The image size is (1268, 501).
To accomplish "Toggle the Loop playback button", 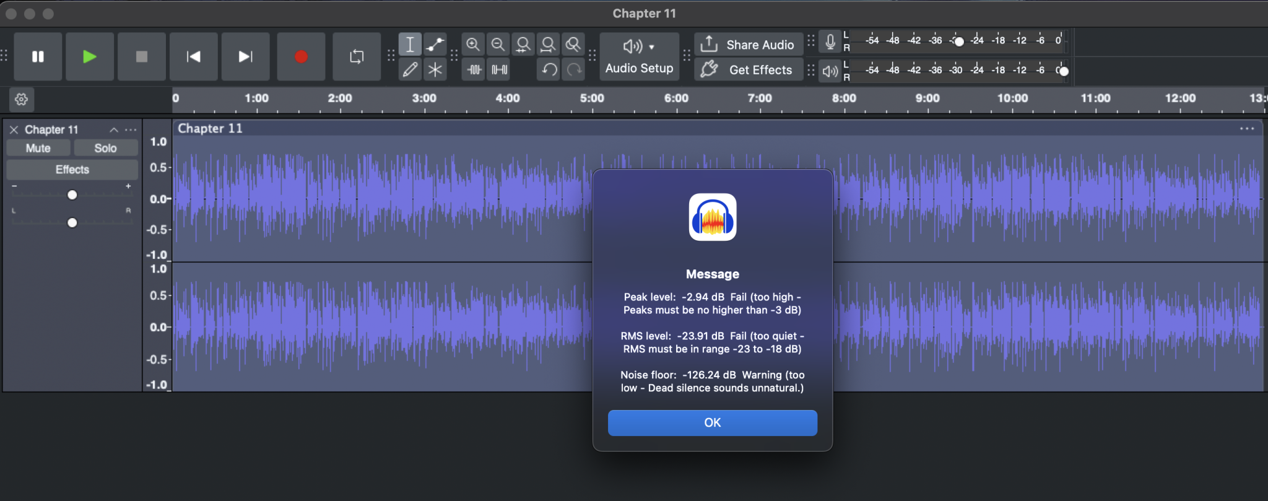I will pyautogui.click(x=357, y=57).
